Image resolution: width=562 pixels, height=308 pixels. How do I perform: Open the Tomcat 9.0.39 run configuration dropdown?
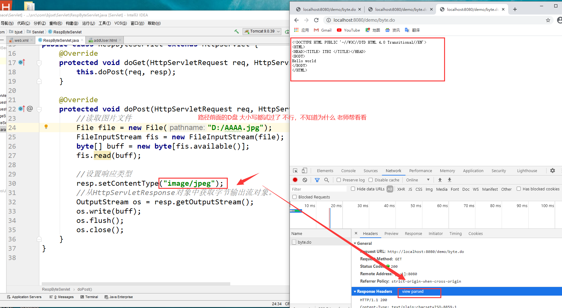pyautogui.click(x=262, y=31)
